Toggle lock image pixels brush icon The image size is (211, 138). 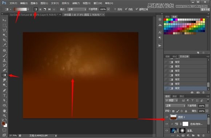(x=178, y=111)
